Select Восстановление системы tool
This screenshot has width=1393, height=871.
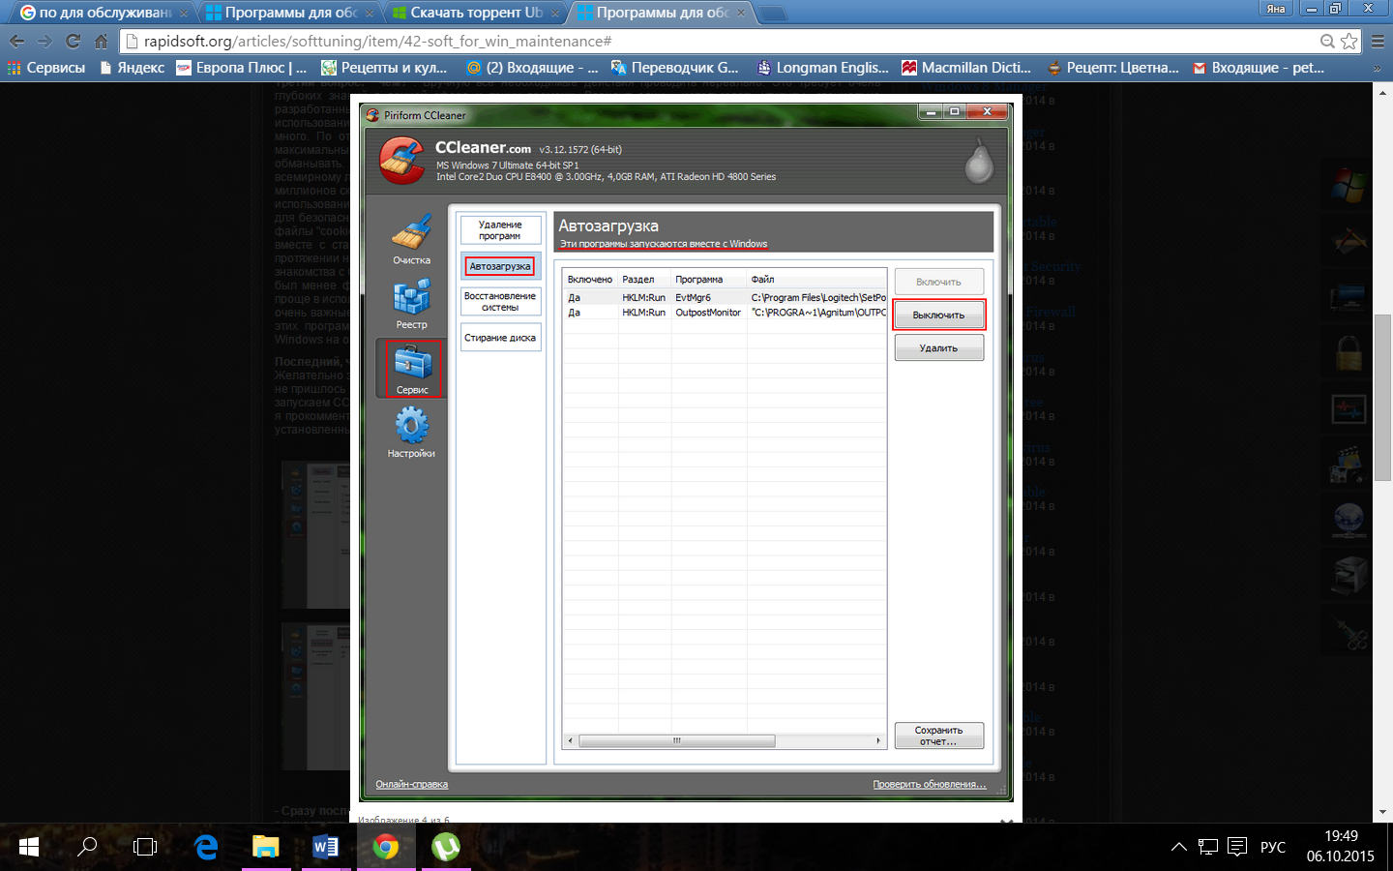click(x=500, y=302)
